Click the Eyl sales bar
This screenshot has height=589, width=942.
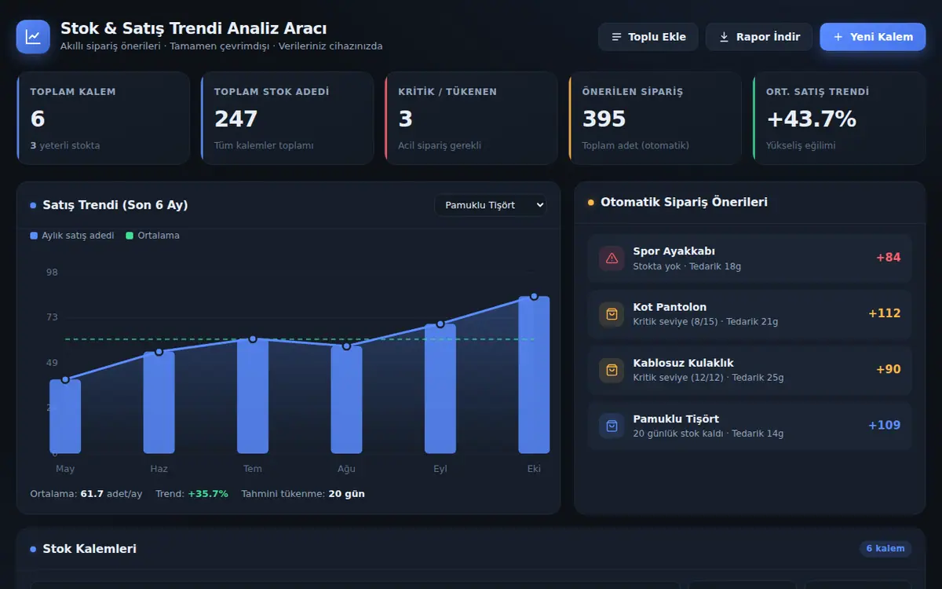coord(440,389)
